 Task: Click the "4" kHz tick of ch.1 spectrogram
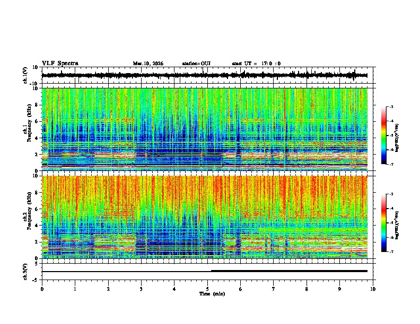click(37, 138)
